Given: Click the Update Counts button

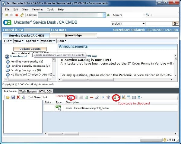Looking at the screenshot, I should (x=30, y=49).
